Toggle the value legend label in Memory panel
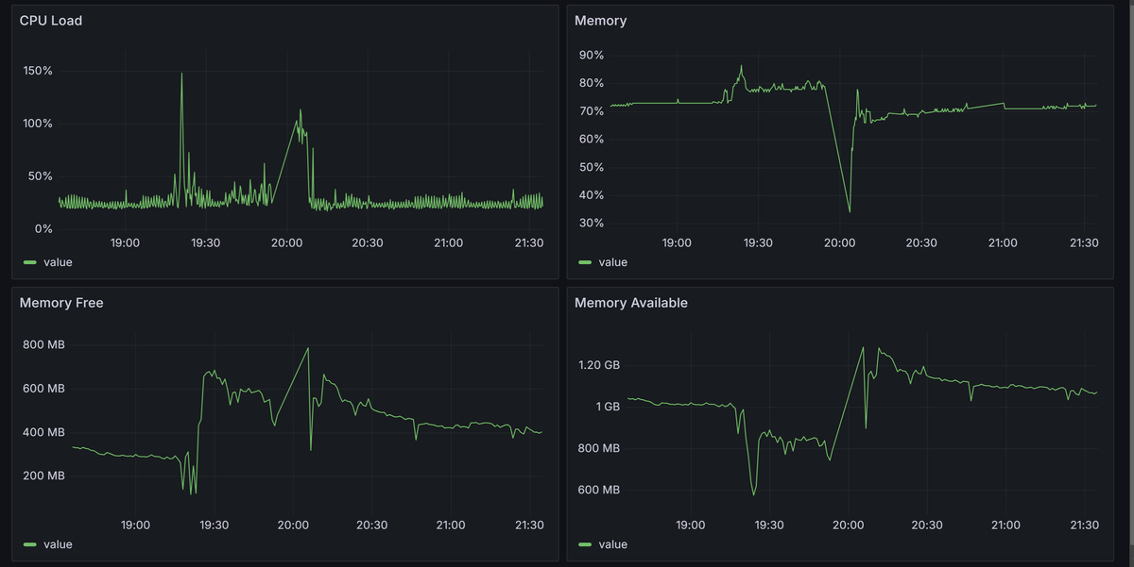The height and width of the screenshot is (567, 1134). (x=611, y=262)
